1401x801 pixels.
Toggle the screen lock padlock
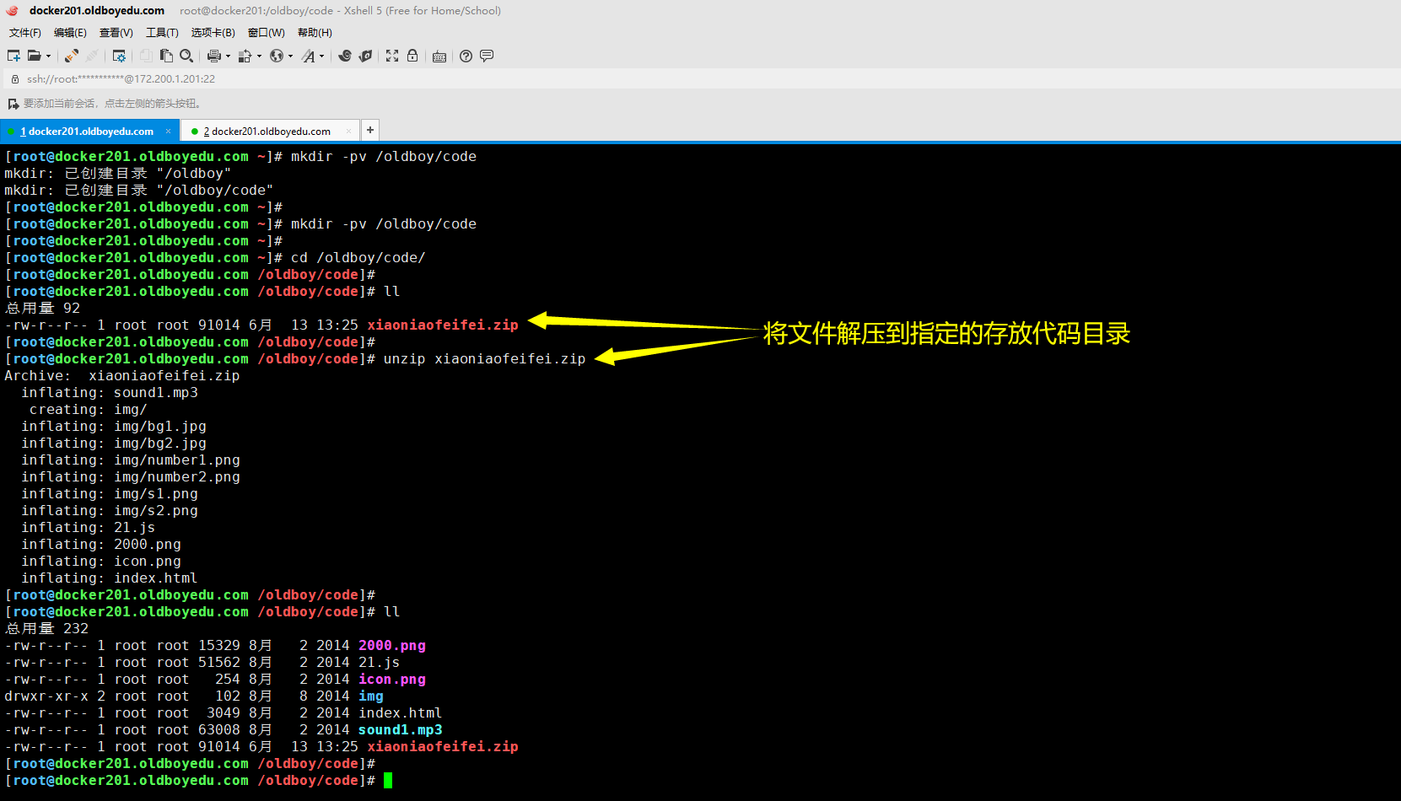tap(412, 56)
